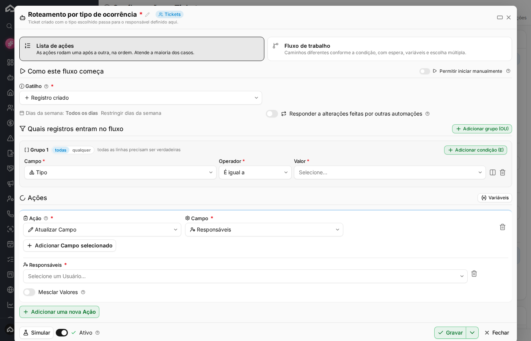Image resolution: width=531 pixels, height=341 pixels.
Task: Open the Variáveis panel
Action: (495, 198)
